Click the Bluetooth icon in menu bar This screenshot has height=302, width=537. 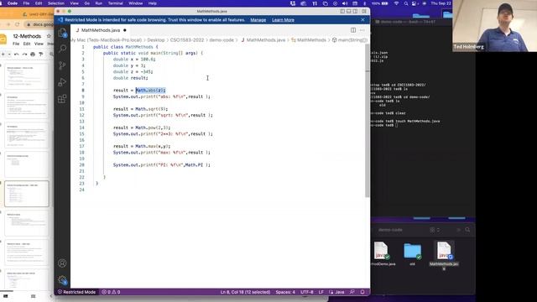pyautogui.click(x=365, y=3)
